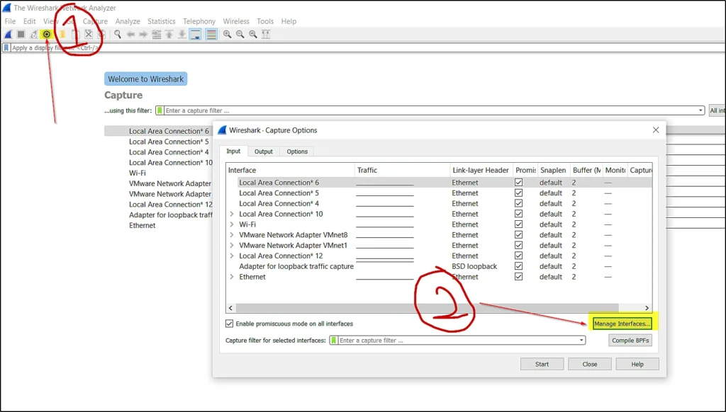
Task: Toggle promiscuous checkbox for VMware VMnet8
Action: coord(518,235)
